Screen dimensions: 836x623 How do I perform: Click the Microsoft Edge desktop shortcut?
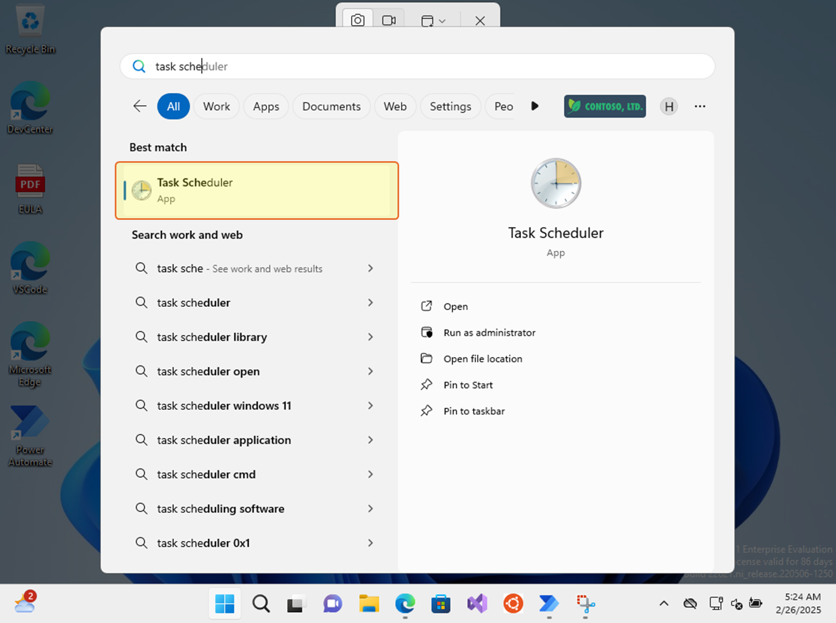pos(30,354)
